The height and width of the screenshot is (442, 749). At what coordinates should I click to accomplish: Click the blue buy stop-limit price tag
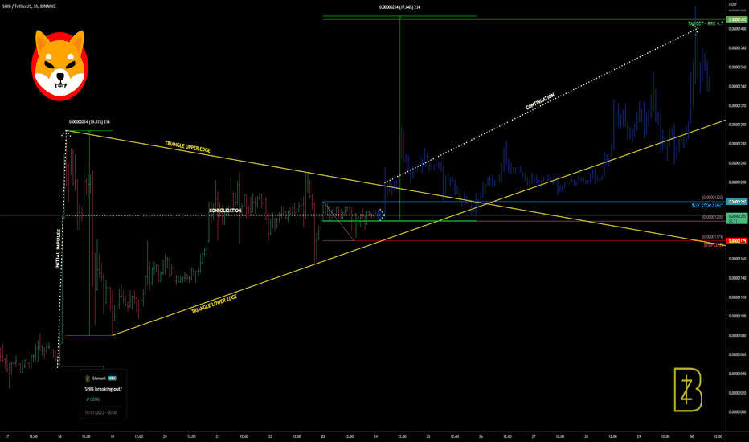[x=737, y=203]
